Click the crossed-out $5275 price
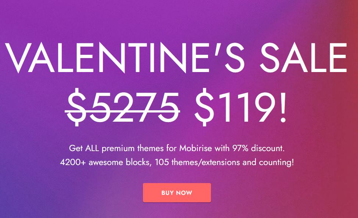 coord(122,106)
